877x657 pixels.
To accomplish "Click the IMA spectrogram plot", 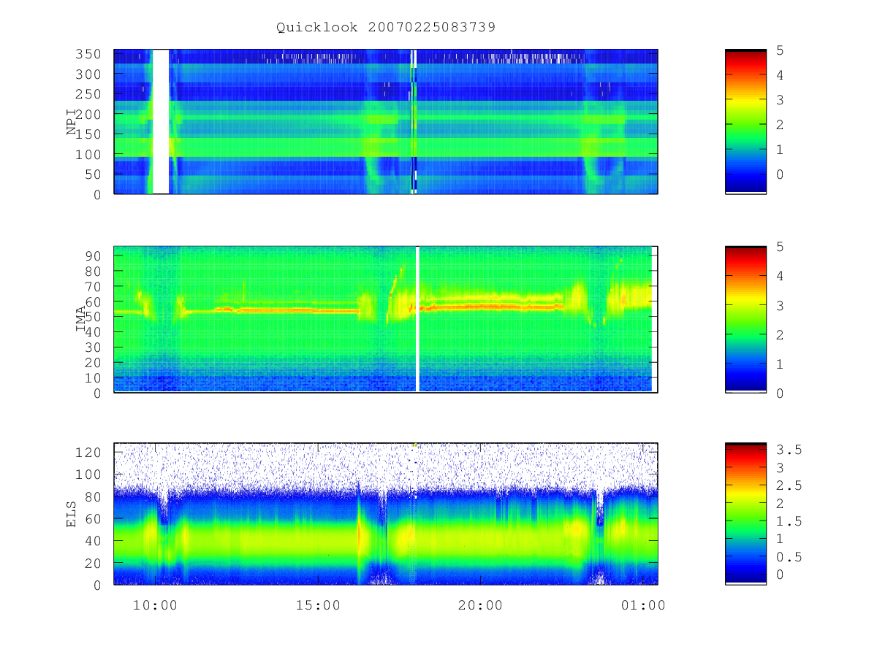I will (x=386, y=319).
